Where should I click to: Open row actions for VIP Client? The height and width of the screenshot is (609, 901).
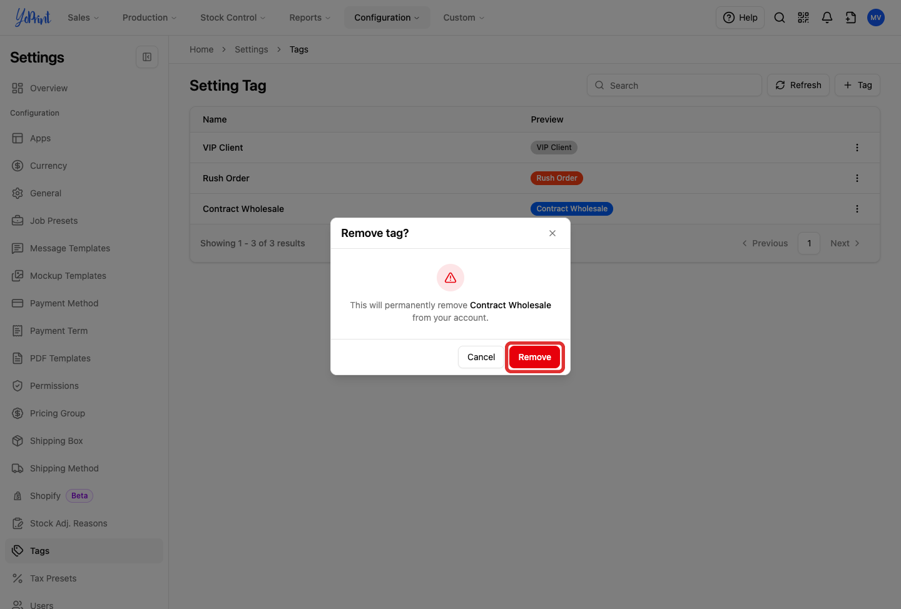[857, 148]
